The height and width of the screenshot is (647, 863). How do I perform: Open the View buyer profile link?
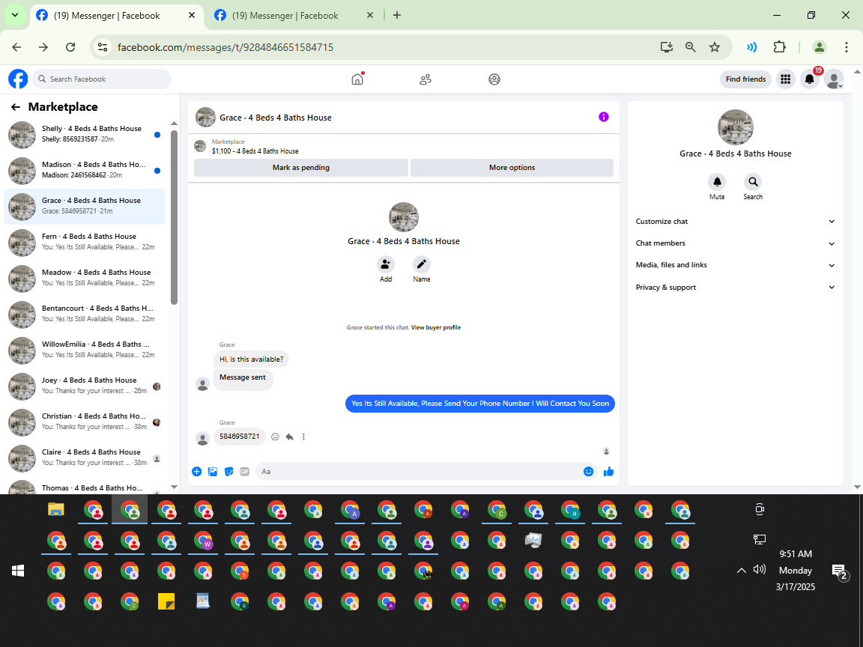[436, 327]
